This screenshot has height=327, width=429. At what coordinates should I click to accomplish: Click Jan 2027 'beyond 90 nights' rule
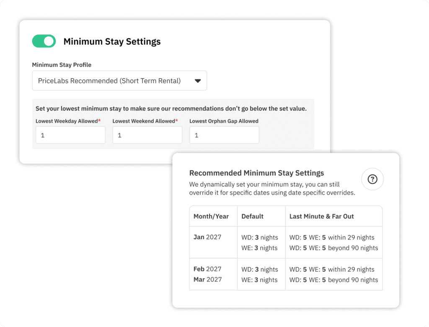coord(333,248)
